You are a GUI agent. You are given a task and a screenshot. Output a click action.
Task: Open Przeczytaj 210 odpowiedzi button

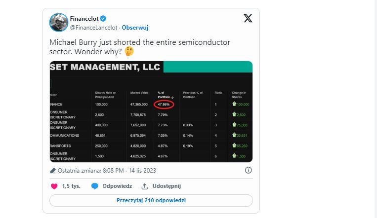[151, 200]
